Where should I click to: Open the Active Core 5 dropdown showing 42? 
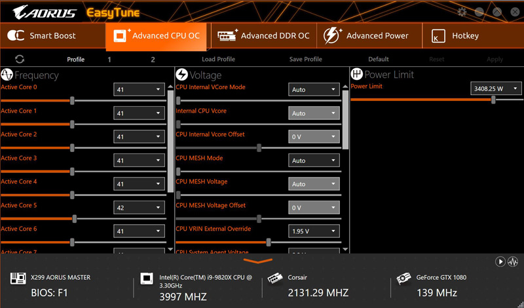point(139,207)
